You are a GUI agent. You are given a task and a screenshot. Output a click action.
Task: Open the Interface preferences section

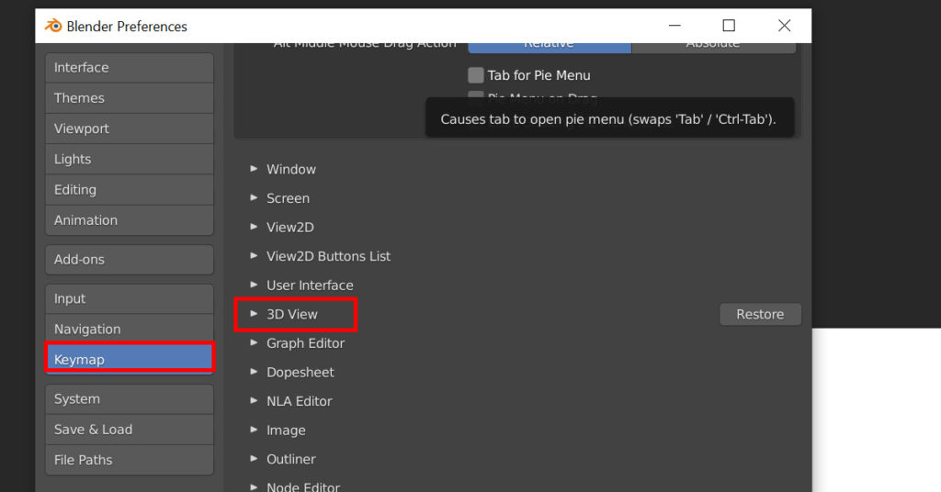[x=129, y=68]
